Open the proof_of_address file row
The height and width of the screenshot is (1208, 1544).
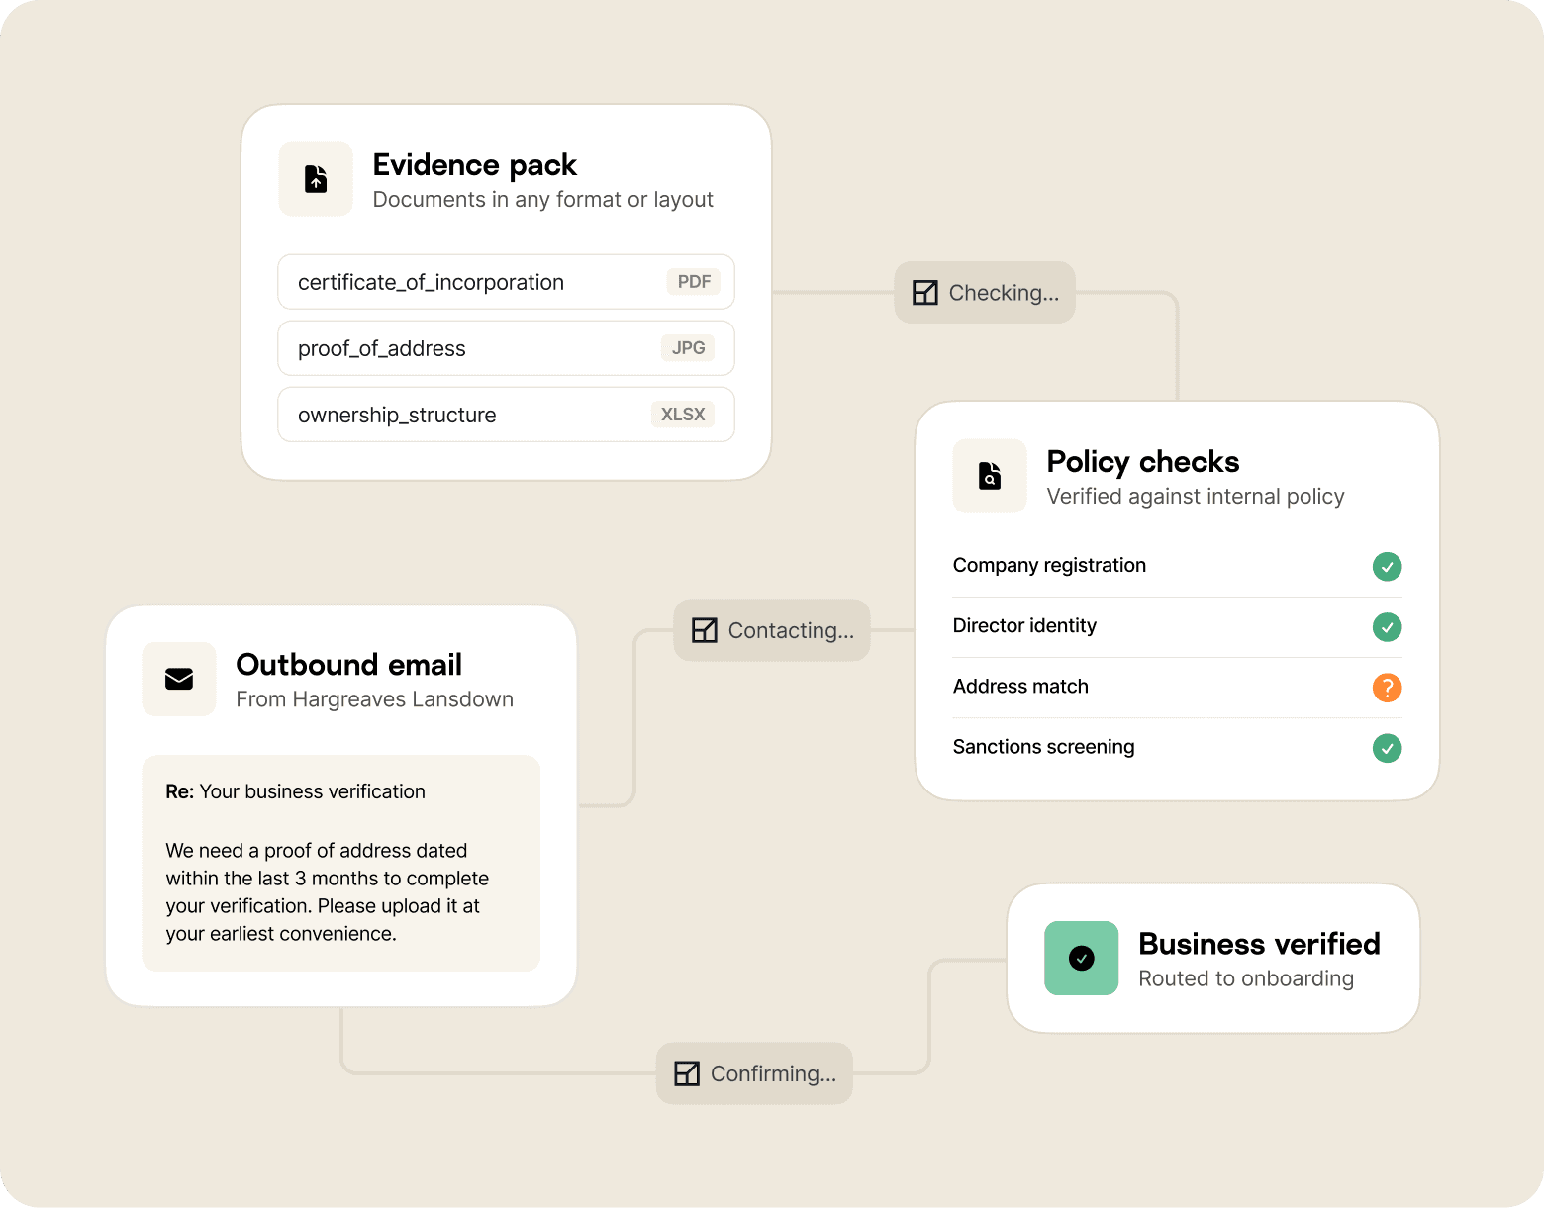507,348
